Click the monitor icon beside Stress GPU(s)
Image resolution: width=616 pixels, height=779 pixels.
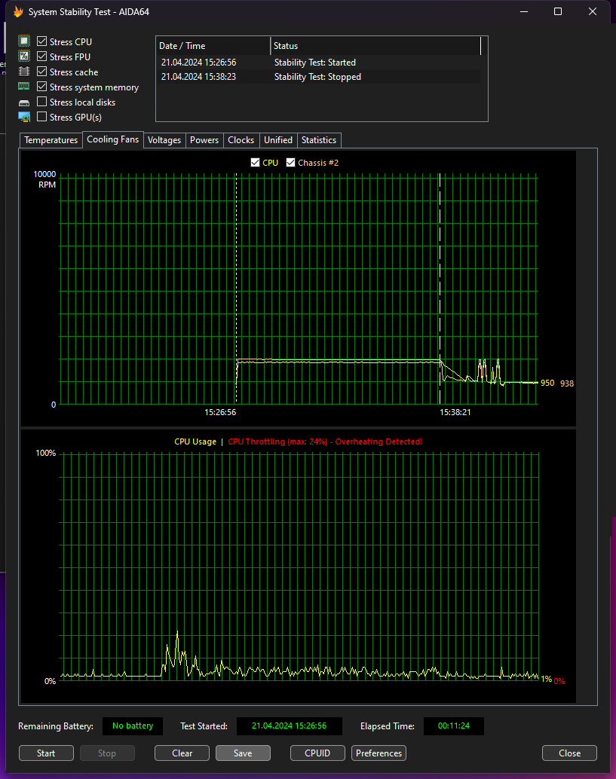(24, 118)
